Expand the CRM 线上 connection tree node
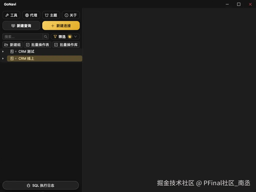The width and height of the screenshot is (256, 192). click(x=3, y=58)
